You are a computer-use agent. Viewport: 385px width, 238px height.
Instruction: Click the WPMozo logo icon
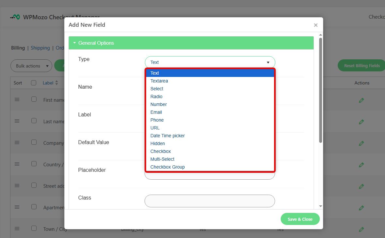tap(15, 17)
